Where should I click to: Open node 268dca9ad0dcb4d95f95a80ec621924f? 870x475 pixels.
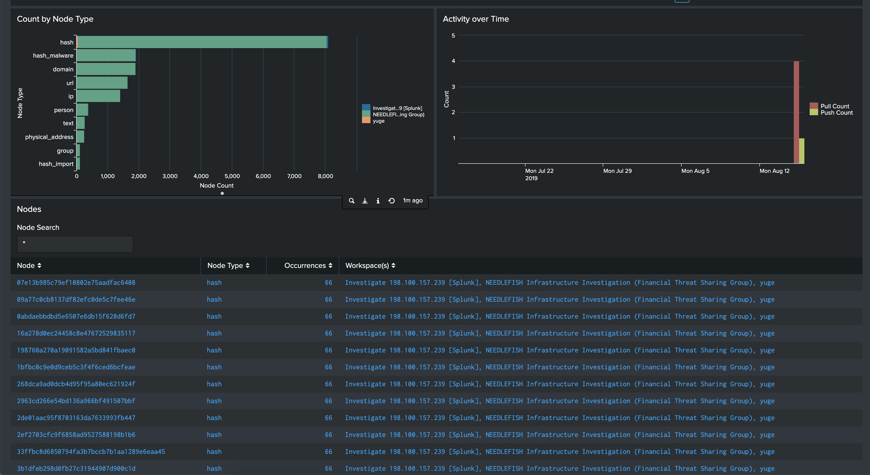click(x=76, y=384)
